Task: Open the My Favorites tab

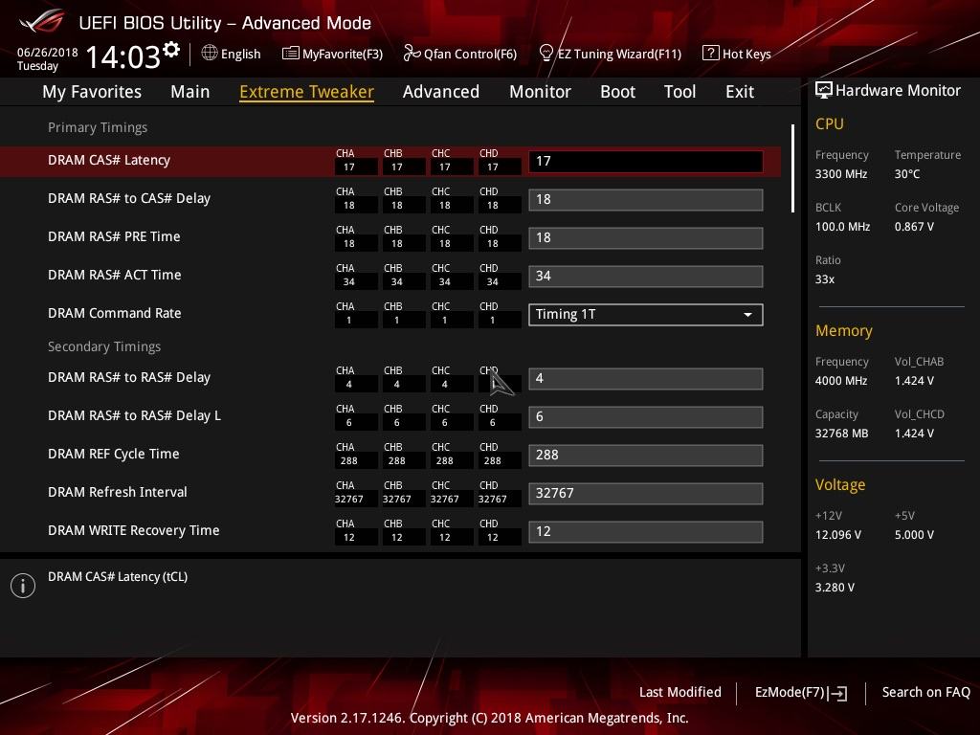Action: pos(92,92)
